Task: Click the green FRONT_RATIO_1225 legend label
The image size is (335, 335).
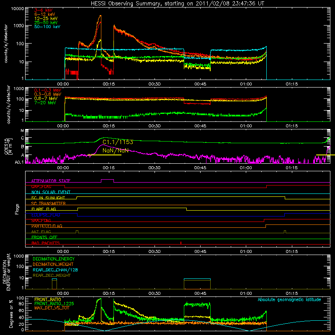Action: point(54,304)
